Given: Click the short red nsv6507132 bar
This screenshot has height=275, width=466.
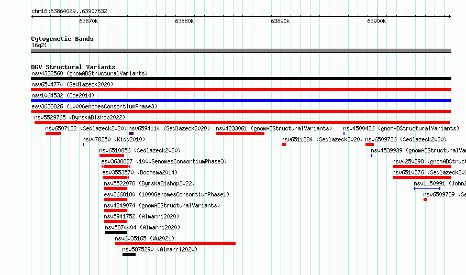Looking at the screenshot, I should pyautogui.click(x=53, y=134).
